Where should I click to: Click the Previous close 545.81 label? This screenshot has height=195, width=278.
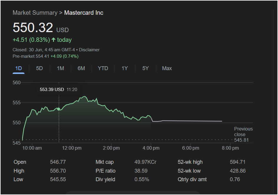[x=244, y=134]
